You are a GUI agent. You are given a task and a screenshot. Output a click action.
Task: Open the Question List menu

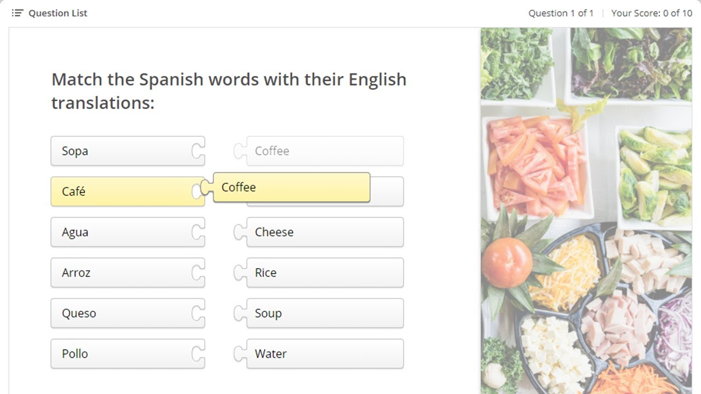[58, 13]
